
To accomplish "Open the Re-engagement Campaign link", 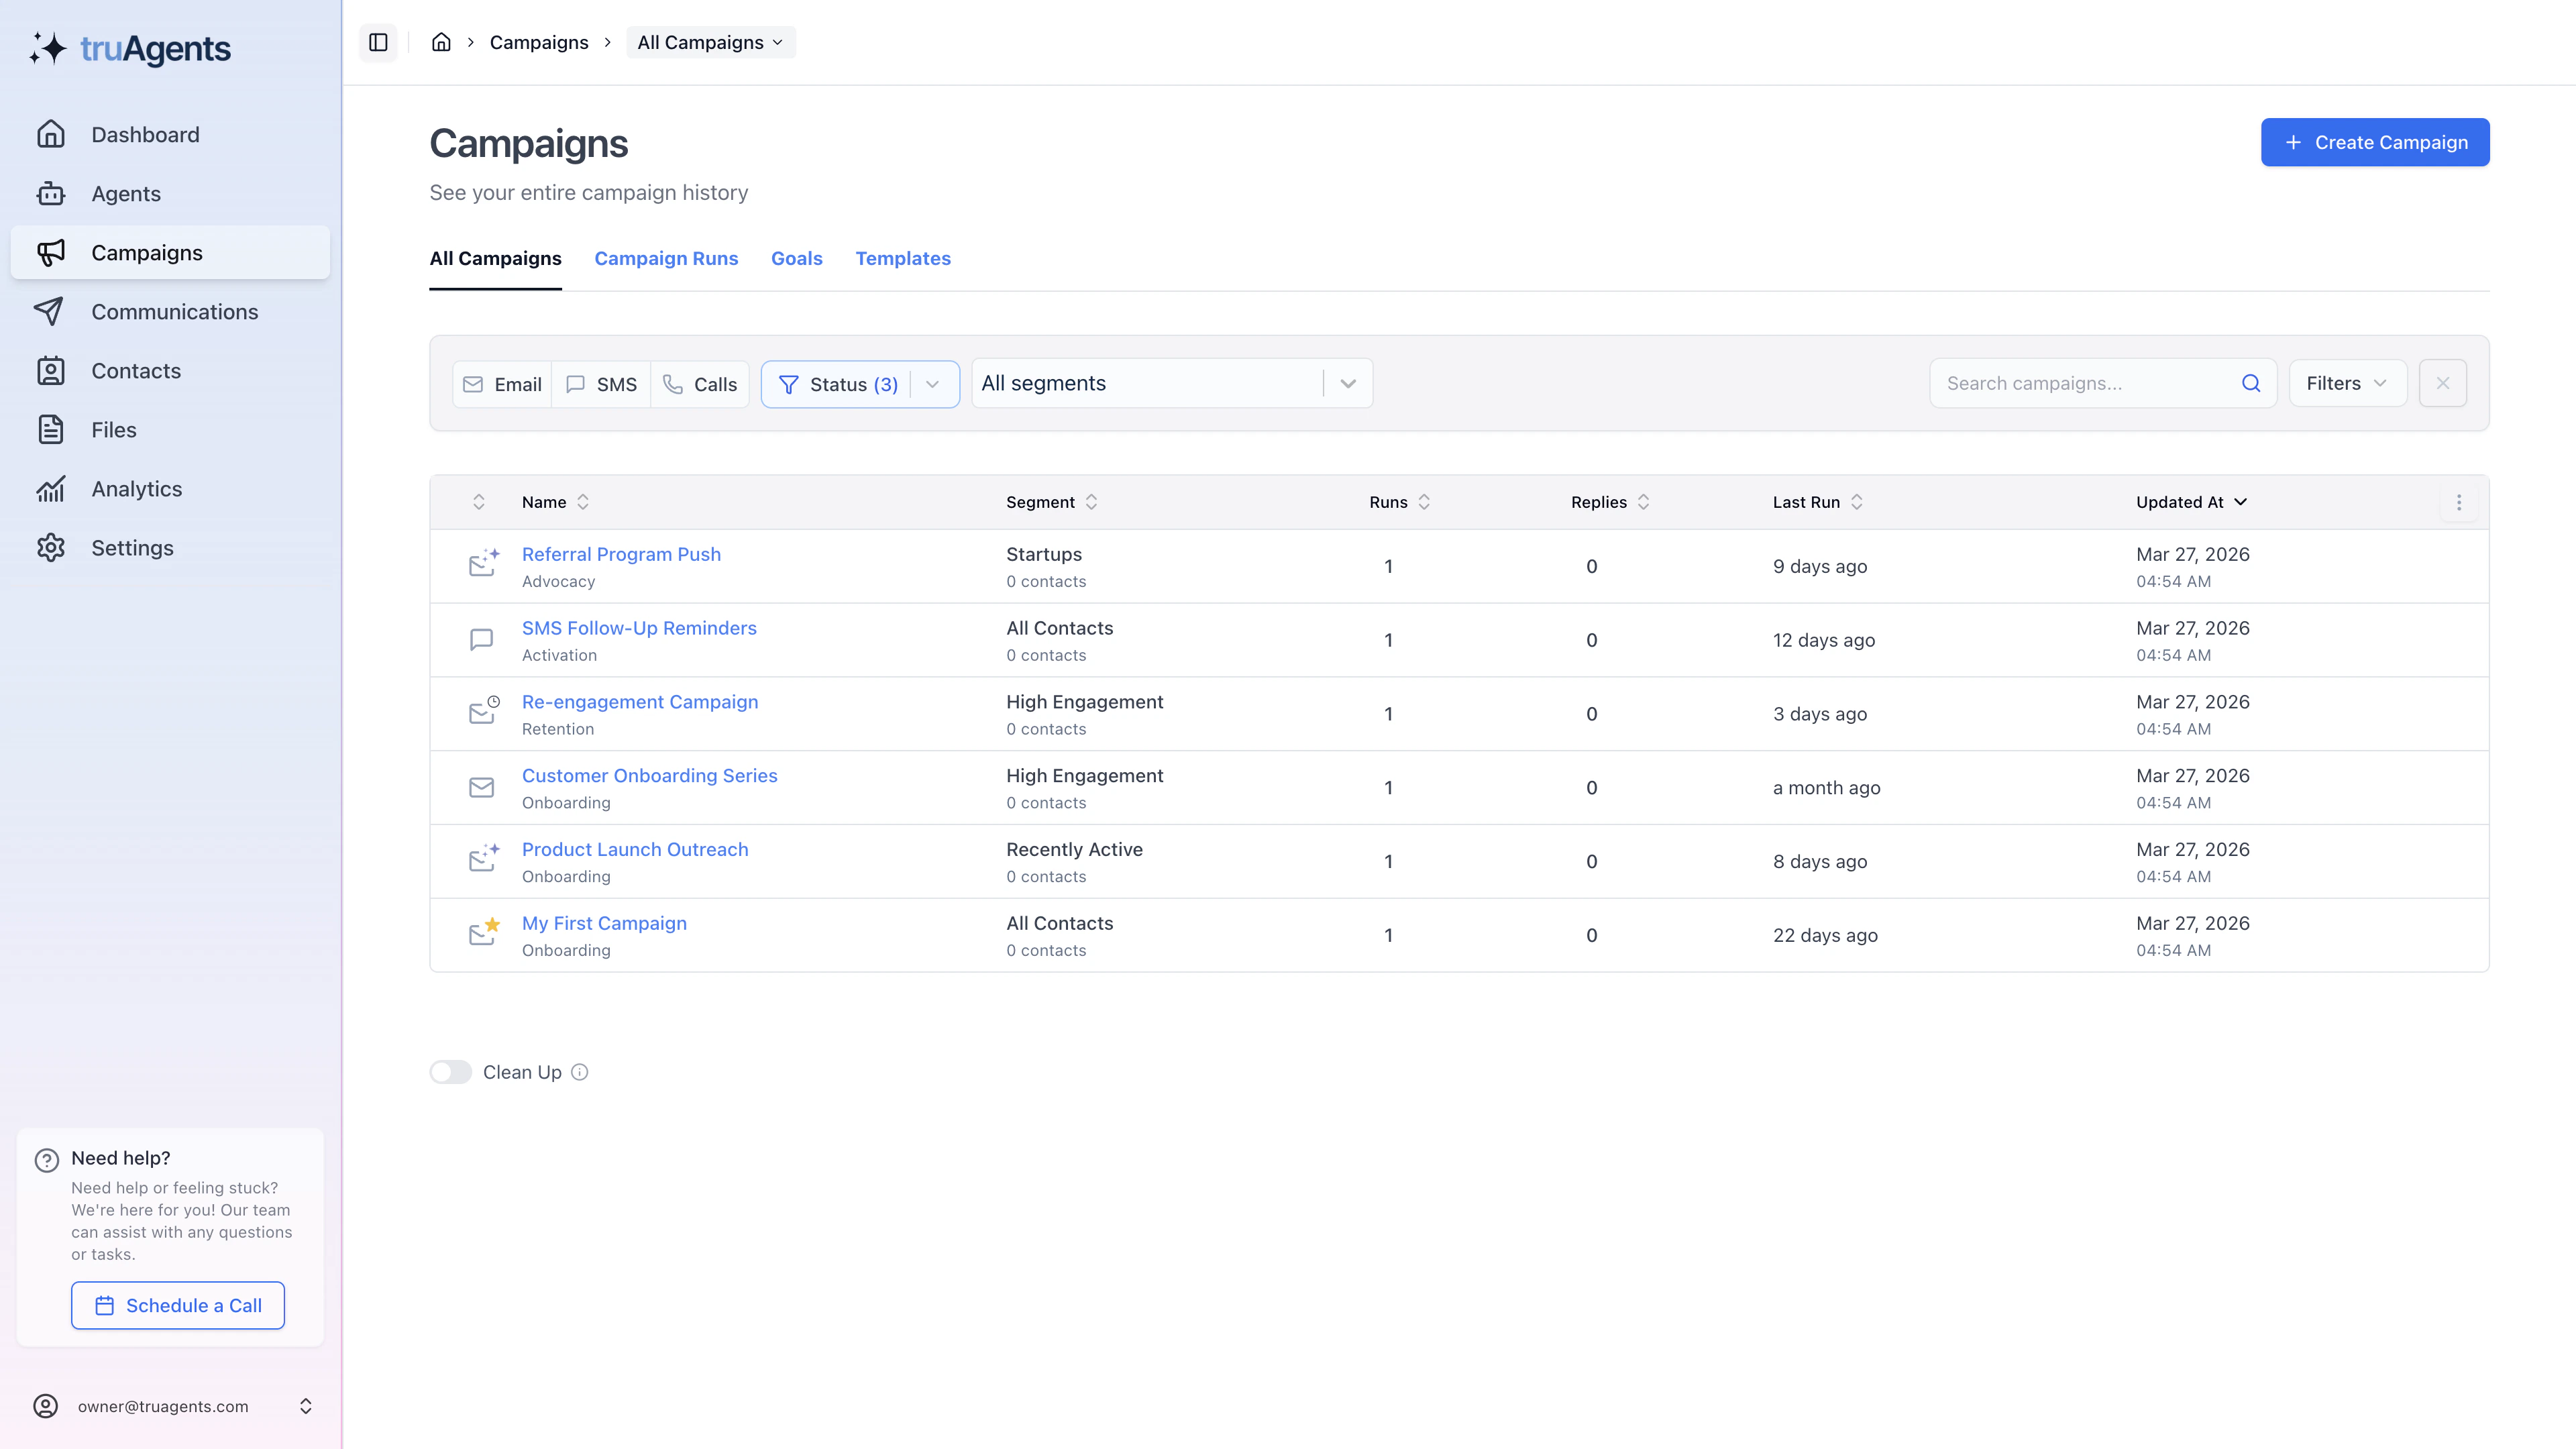I will click(639, 701).
